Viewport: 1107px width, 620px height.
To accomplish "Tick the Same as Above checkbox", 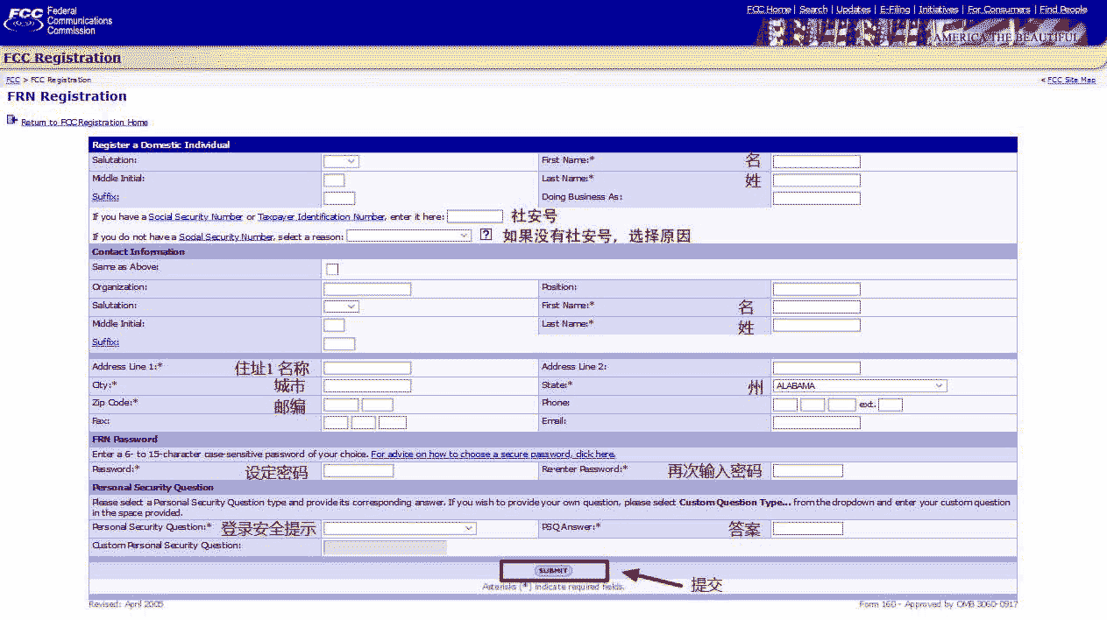I will [x=331, y=269].
